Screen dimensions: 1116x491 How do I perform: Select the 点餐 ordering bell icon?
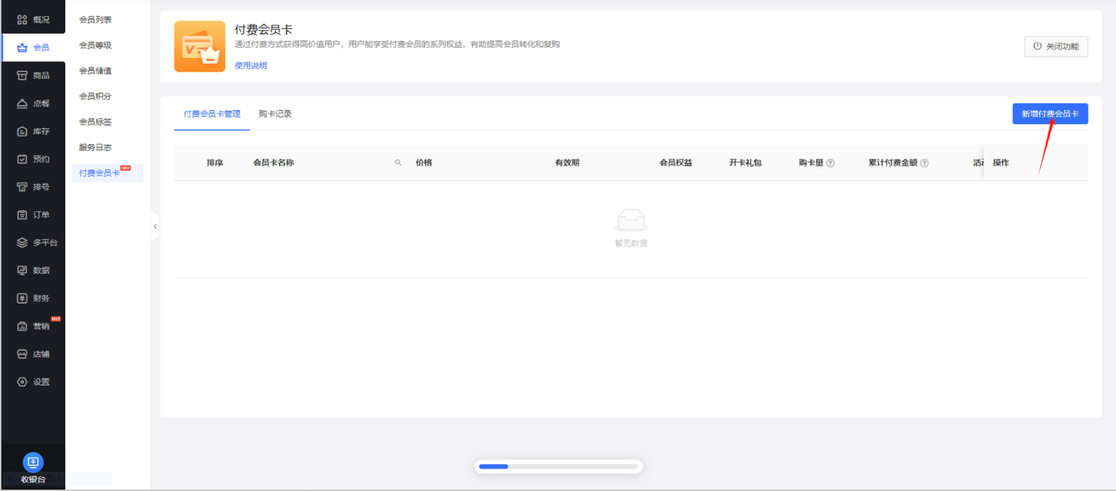22,103
